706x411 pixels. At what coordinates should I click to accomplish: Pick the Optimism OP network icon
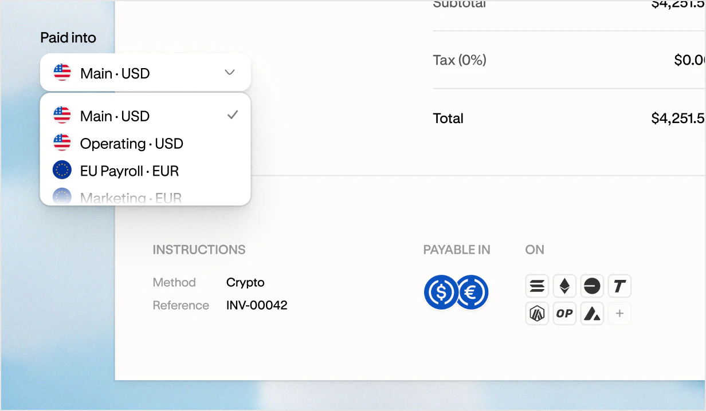point(564,313)
